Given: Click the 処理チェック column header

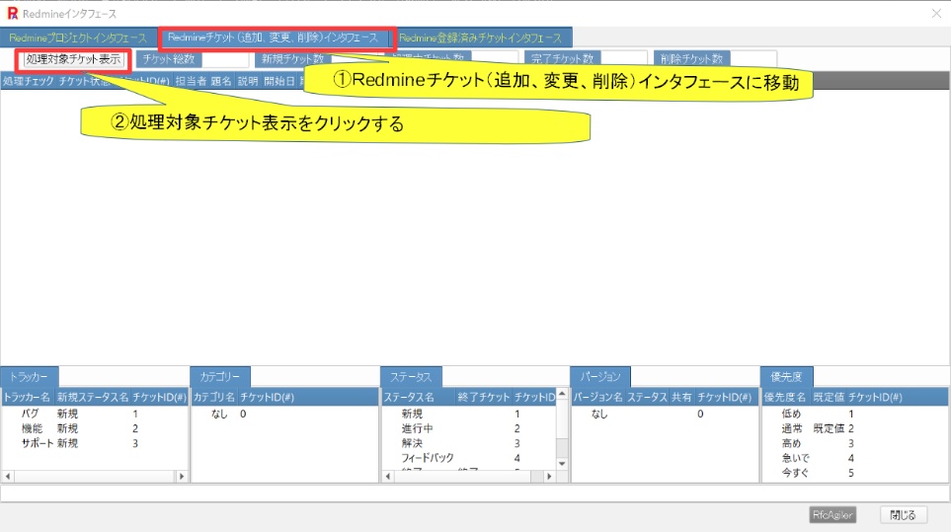Looking at the screenshot, I should click(29, 81).
